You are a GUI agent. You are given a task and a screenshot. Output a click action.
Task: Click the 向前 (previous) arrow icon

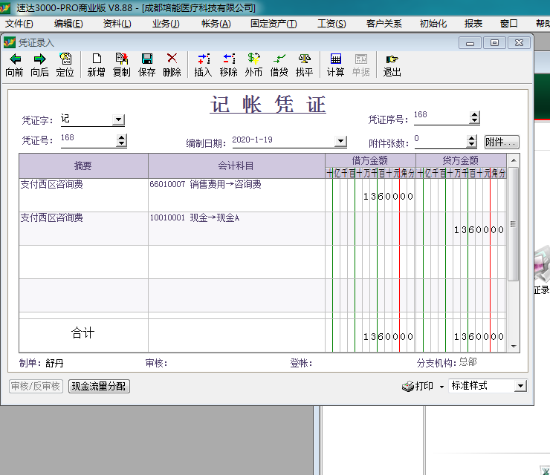pyautogui.click(x=14, y=59)
